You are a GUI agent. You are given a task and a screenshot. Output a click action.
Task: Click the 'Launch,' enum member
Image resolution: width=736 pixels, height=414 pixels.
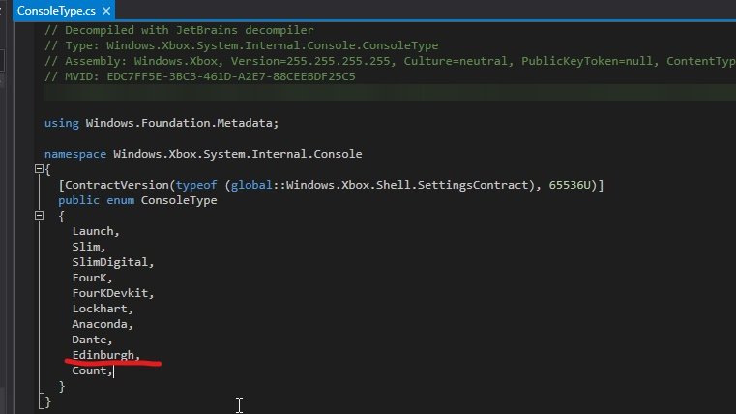96,231
